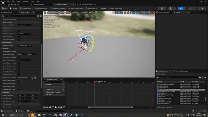The width and height of the screenshot is (208, 117).
Task: Click the Asset Browser folder icon
Action: [x=200, y=77]
